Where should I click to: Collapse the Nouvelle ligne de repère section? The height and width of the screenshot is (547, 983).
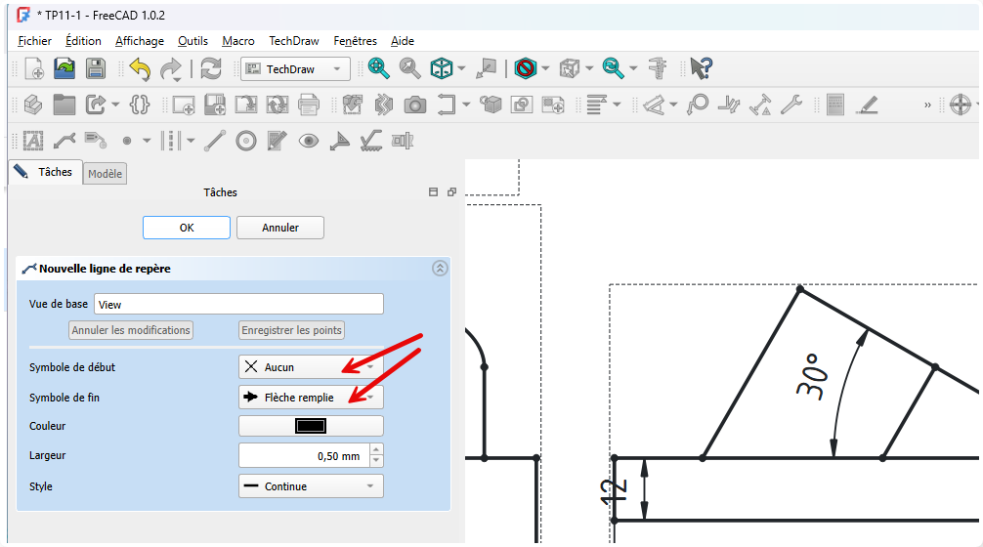(x=440, y=268)
